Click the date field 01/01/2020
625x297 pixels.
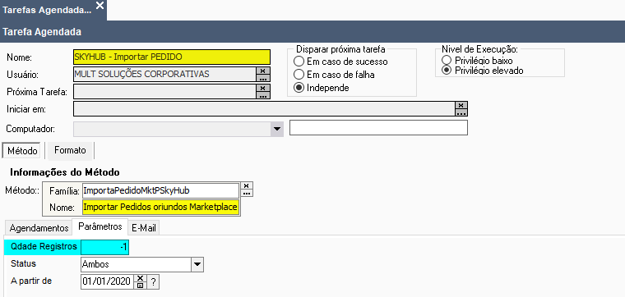[x=107, y=282]
